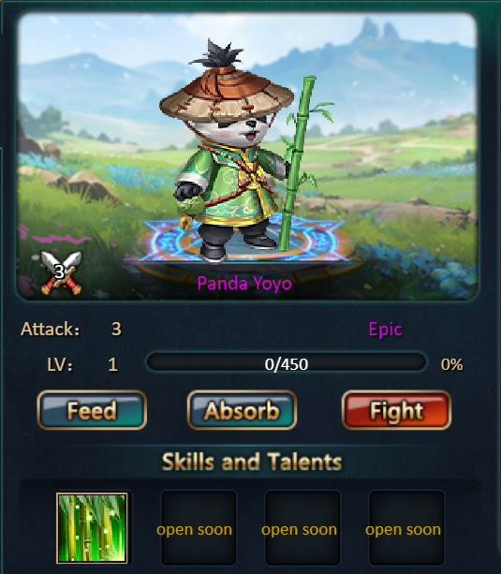Click the crossed swords attack icon
The height and width of the screenshot is (574, 501).
(61, 272)
